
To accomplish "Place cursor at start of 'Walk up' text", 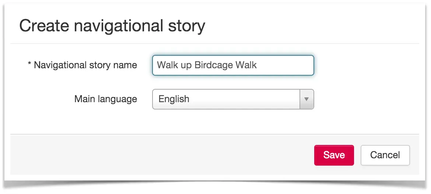I will pos(158,65).
